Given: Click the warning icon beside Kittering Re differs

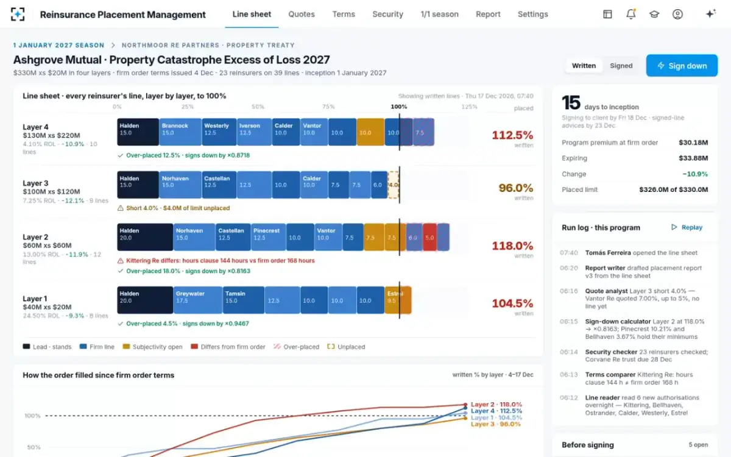Looking at the screenshot, I should [x=121, y=261].
